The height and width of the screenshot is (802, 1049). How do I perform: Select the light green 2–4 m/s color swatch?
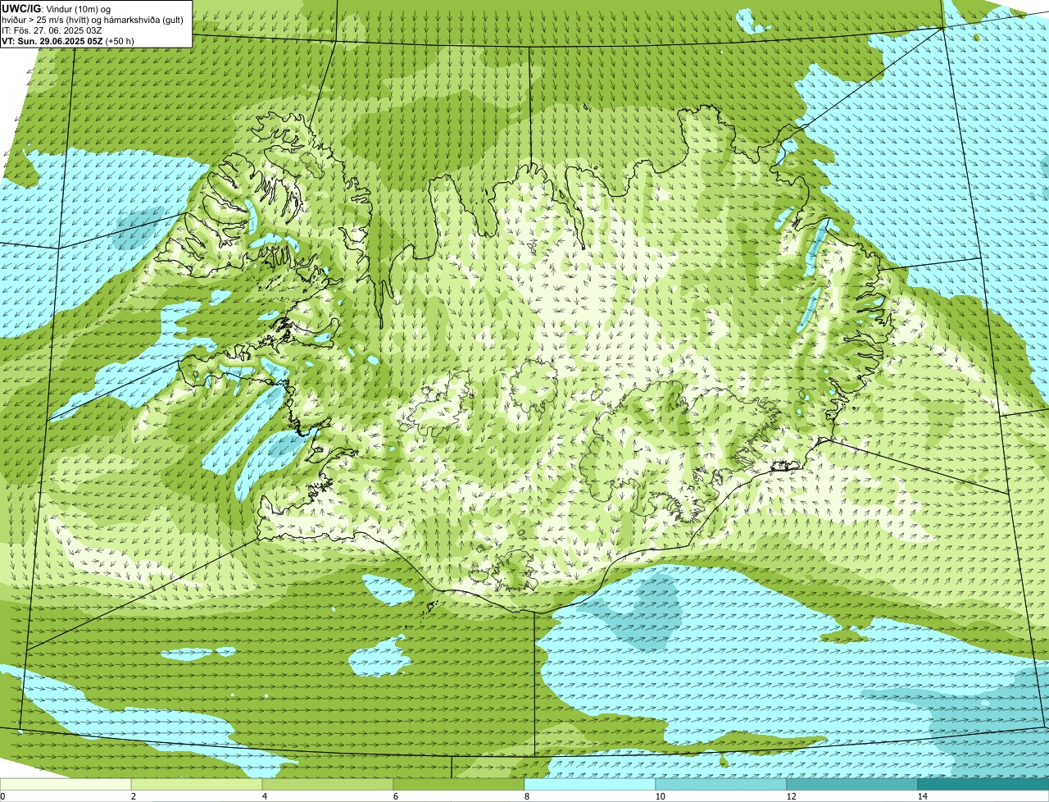(x=197, y=784)
